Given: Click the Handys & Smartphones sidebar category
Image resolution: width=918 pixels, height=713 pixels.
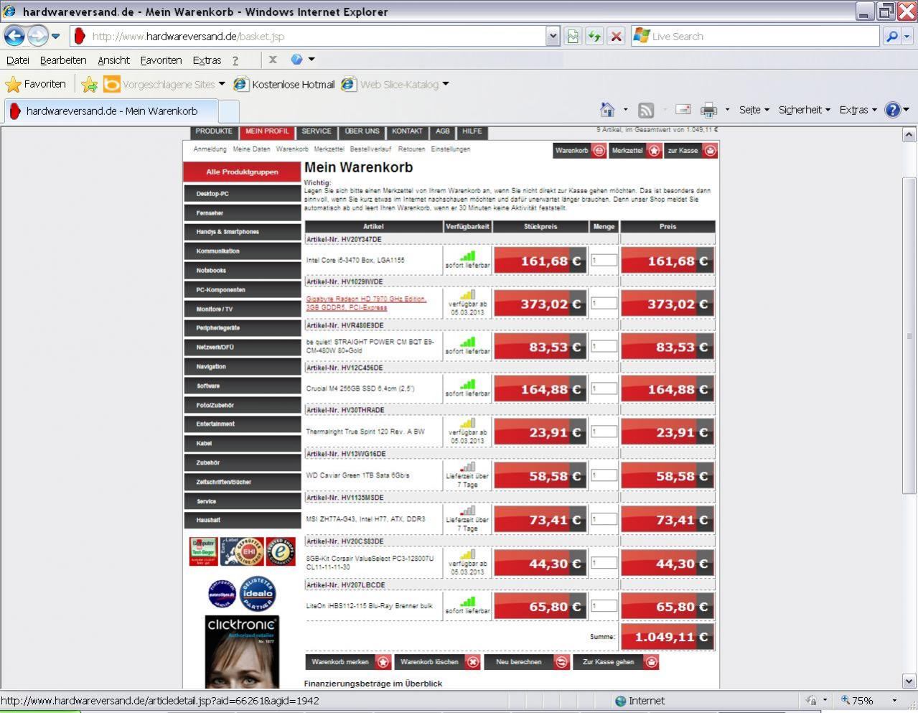Looking at the screenshot, I should [242, 232].
